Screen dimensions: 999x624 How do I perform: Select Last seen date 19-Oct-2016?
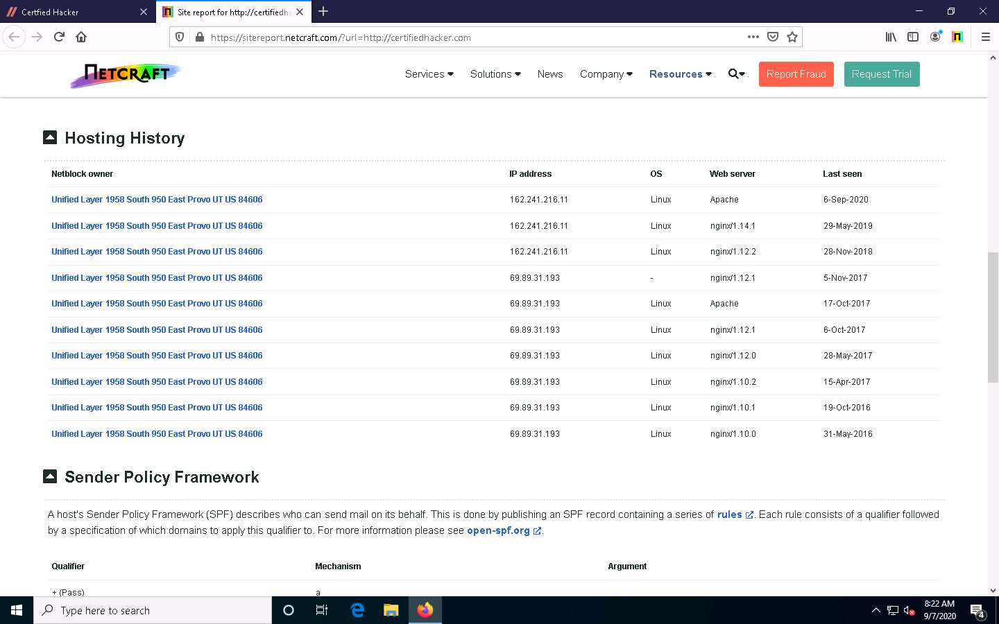[x=846, y=408]
